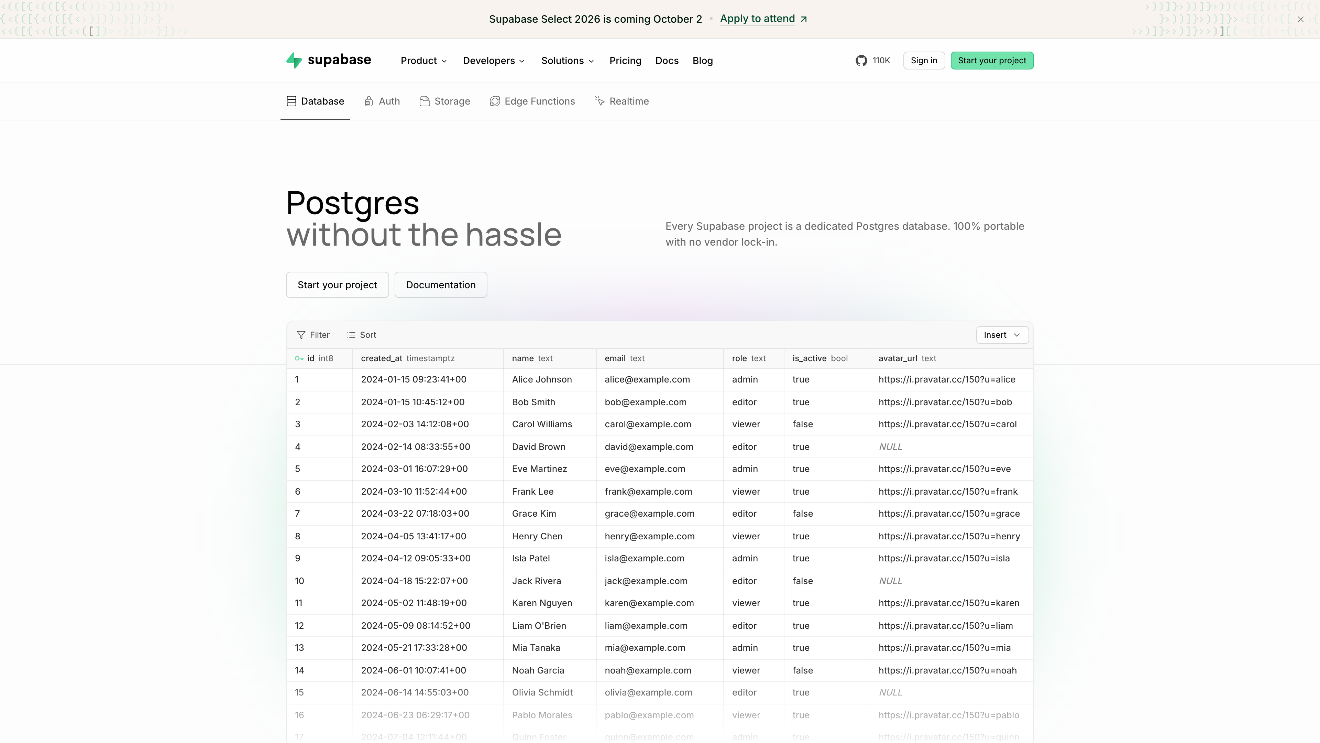Screen dimensions: 1320x743
Task: Select the row id 16 cell
Action: [319, 715]
